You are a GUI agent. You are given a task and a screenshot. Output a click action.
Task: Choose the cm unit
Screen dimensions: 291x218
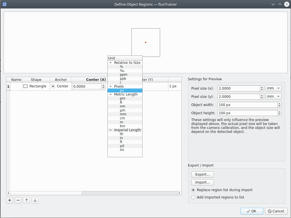tap(125, 118)
